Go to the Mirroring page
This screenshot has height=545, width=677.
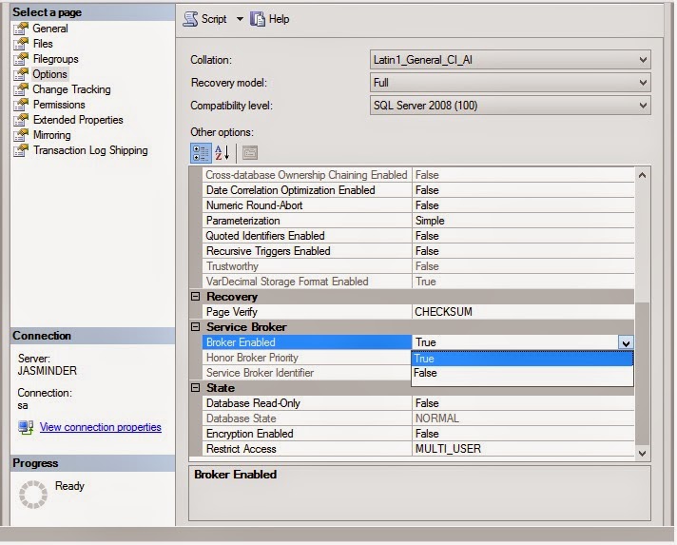tap(51, 135)
